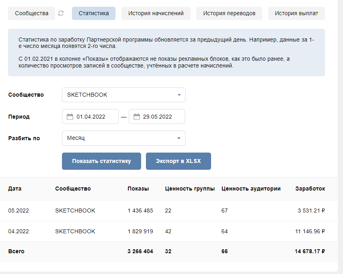Select the 05.2022 date cell
Viewport: 343px width, 274px height.
pyautogui.click(x=19, y=210)
